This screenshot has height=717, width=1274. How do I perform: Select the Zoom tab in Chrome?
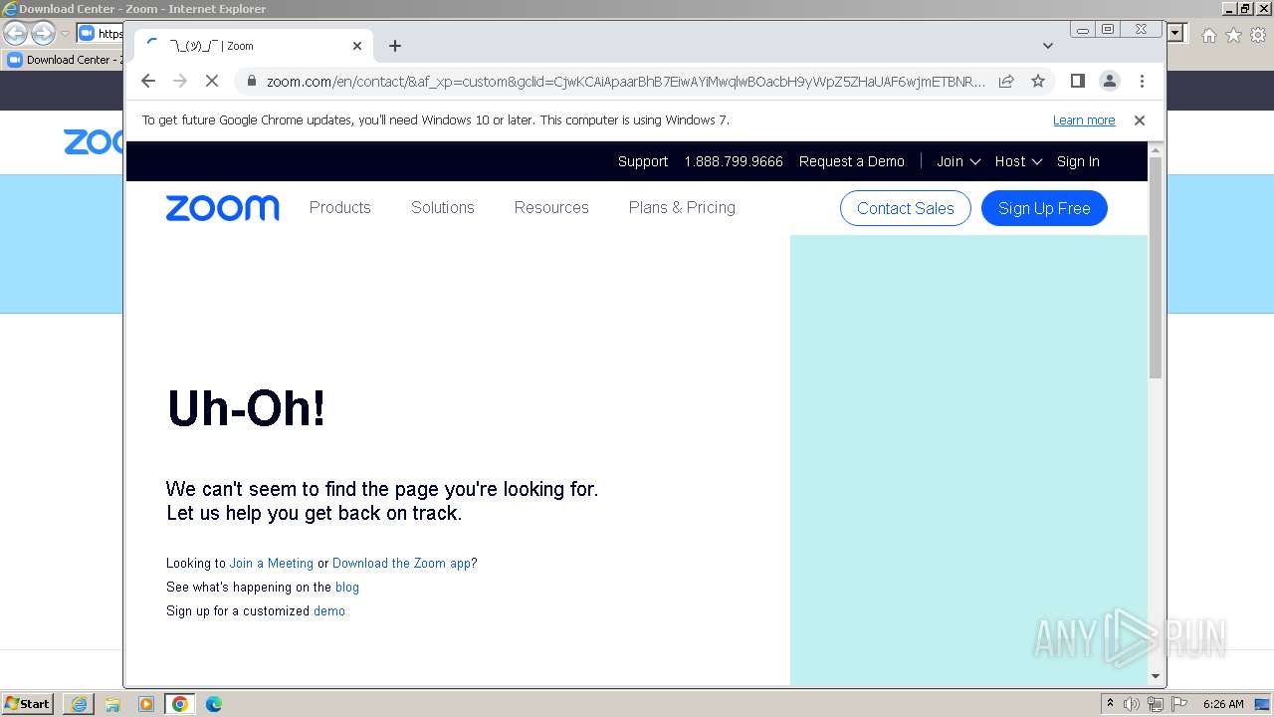(x=254, y=46)
